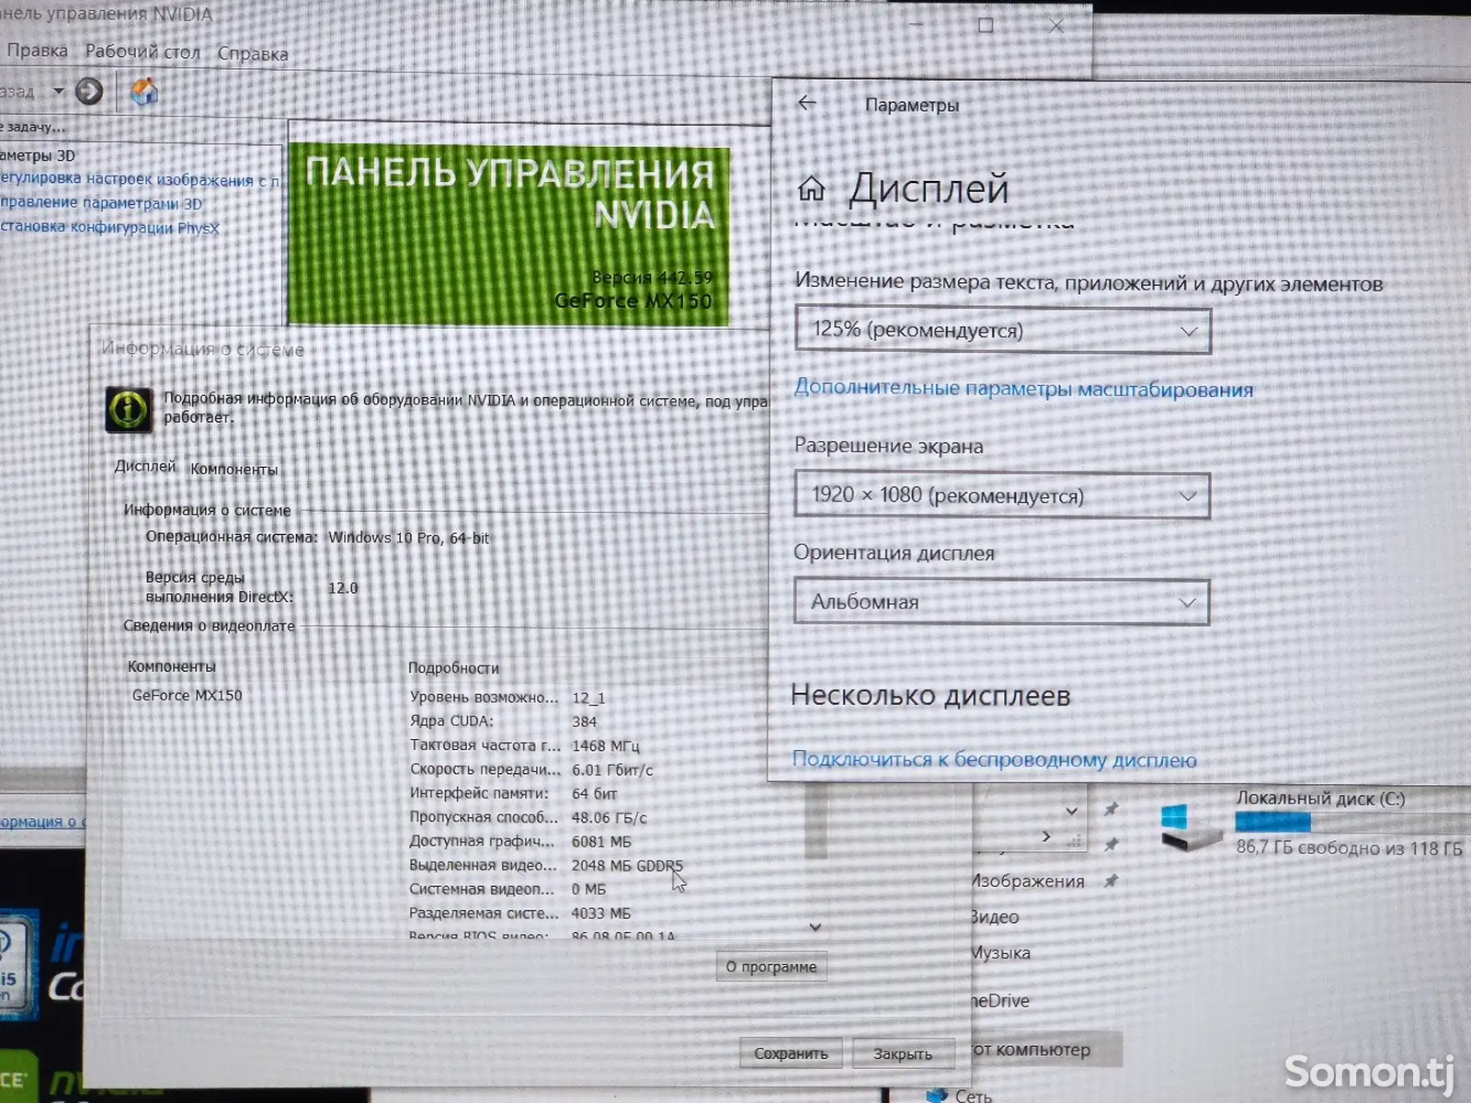Click 86,7 ГБ свободно из 118 ГБ text
This screenshot has width=1471, height=1103.
pyautogui.click(x=1349, y=847)
